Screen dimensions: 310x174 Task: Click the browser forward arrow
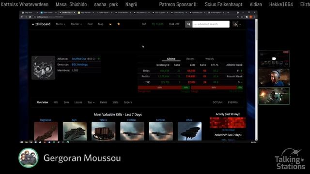click(x=26, y=17)
